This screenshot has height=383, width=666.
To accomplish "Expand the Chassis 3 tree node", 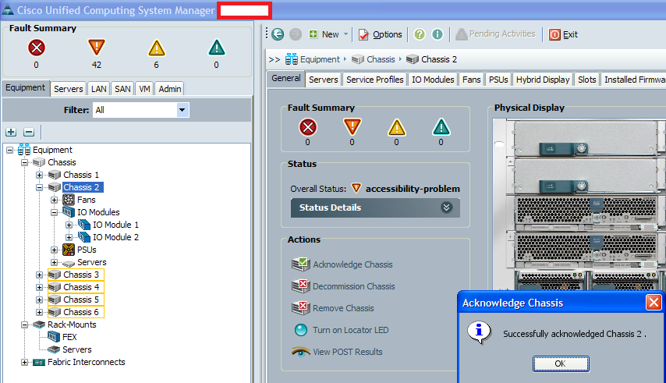I will 39,275.
